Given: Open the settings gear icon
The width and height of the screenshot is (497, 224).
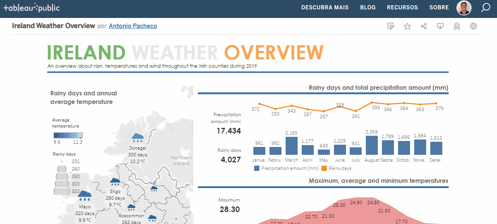Looking at the screenshot, I should tap(473, 26).
